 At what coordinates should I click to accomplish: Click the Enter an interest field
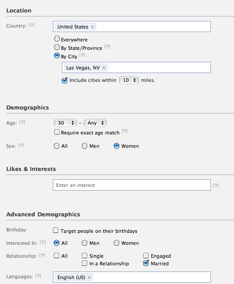(132, 185)
